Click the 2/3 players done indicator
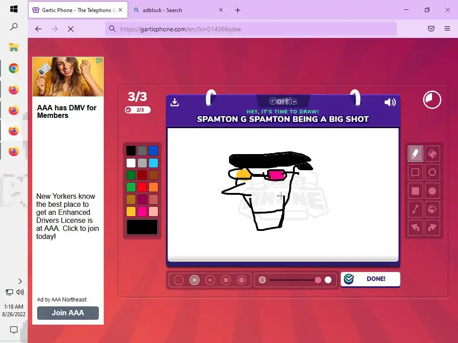This screenshot has height=343, width=458. click(138, 110)
